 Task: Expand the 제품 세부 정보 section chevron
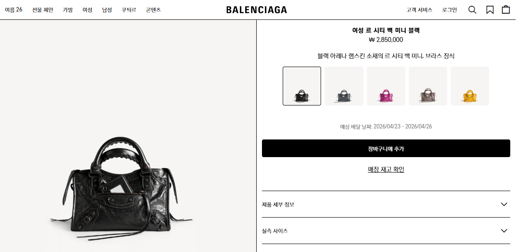click(504, 204)
